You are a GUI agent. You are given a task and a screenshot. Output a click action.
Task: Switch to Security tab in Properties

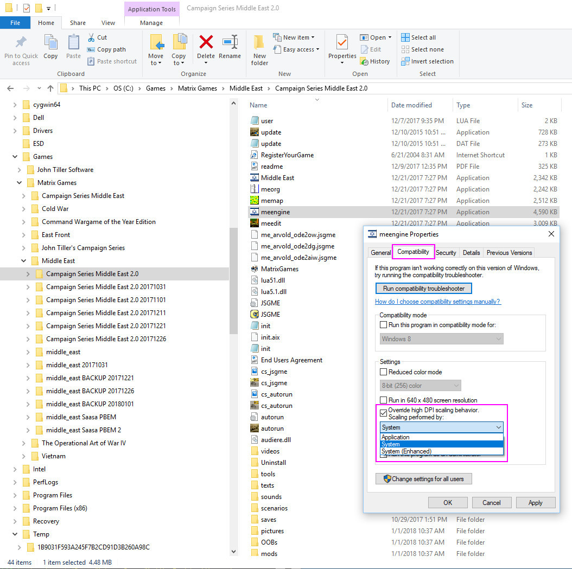click(446, 253)
